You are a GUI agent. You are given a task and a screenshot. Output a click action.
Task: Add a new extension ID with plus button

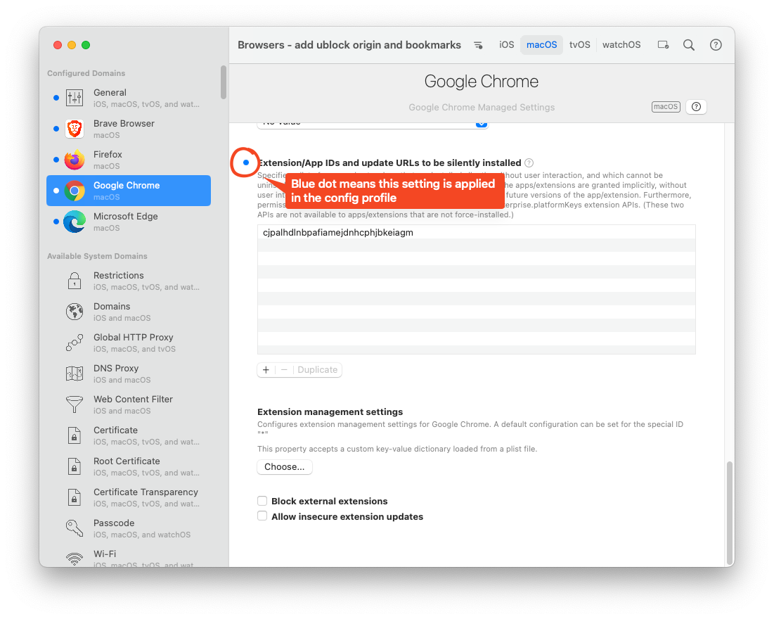pyautogui.click(x=266, y=370)
